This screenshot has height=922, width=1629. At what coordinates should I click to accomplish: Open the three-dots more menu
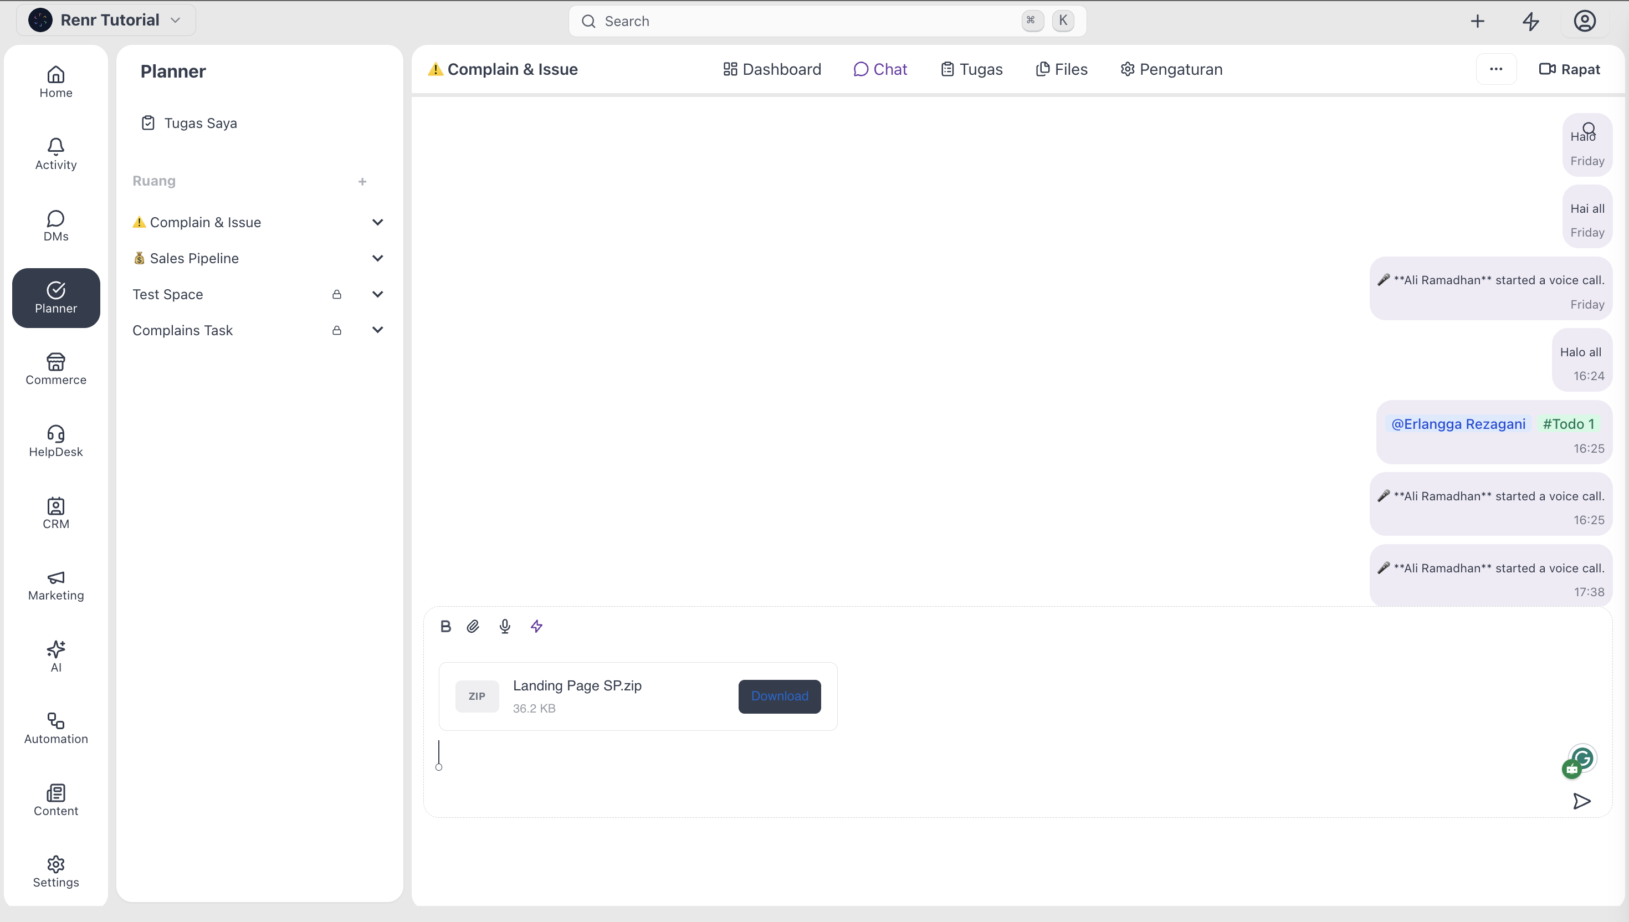pos(1496,69)
